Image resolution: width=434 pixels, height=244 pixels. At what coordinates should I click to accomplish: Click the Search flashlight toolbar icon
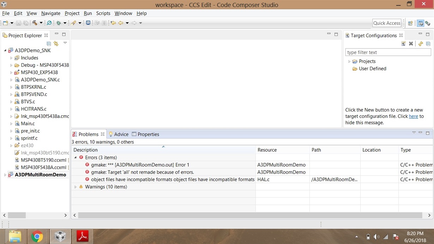pos(73,23)
